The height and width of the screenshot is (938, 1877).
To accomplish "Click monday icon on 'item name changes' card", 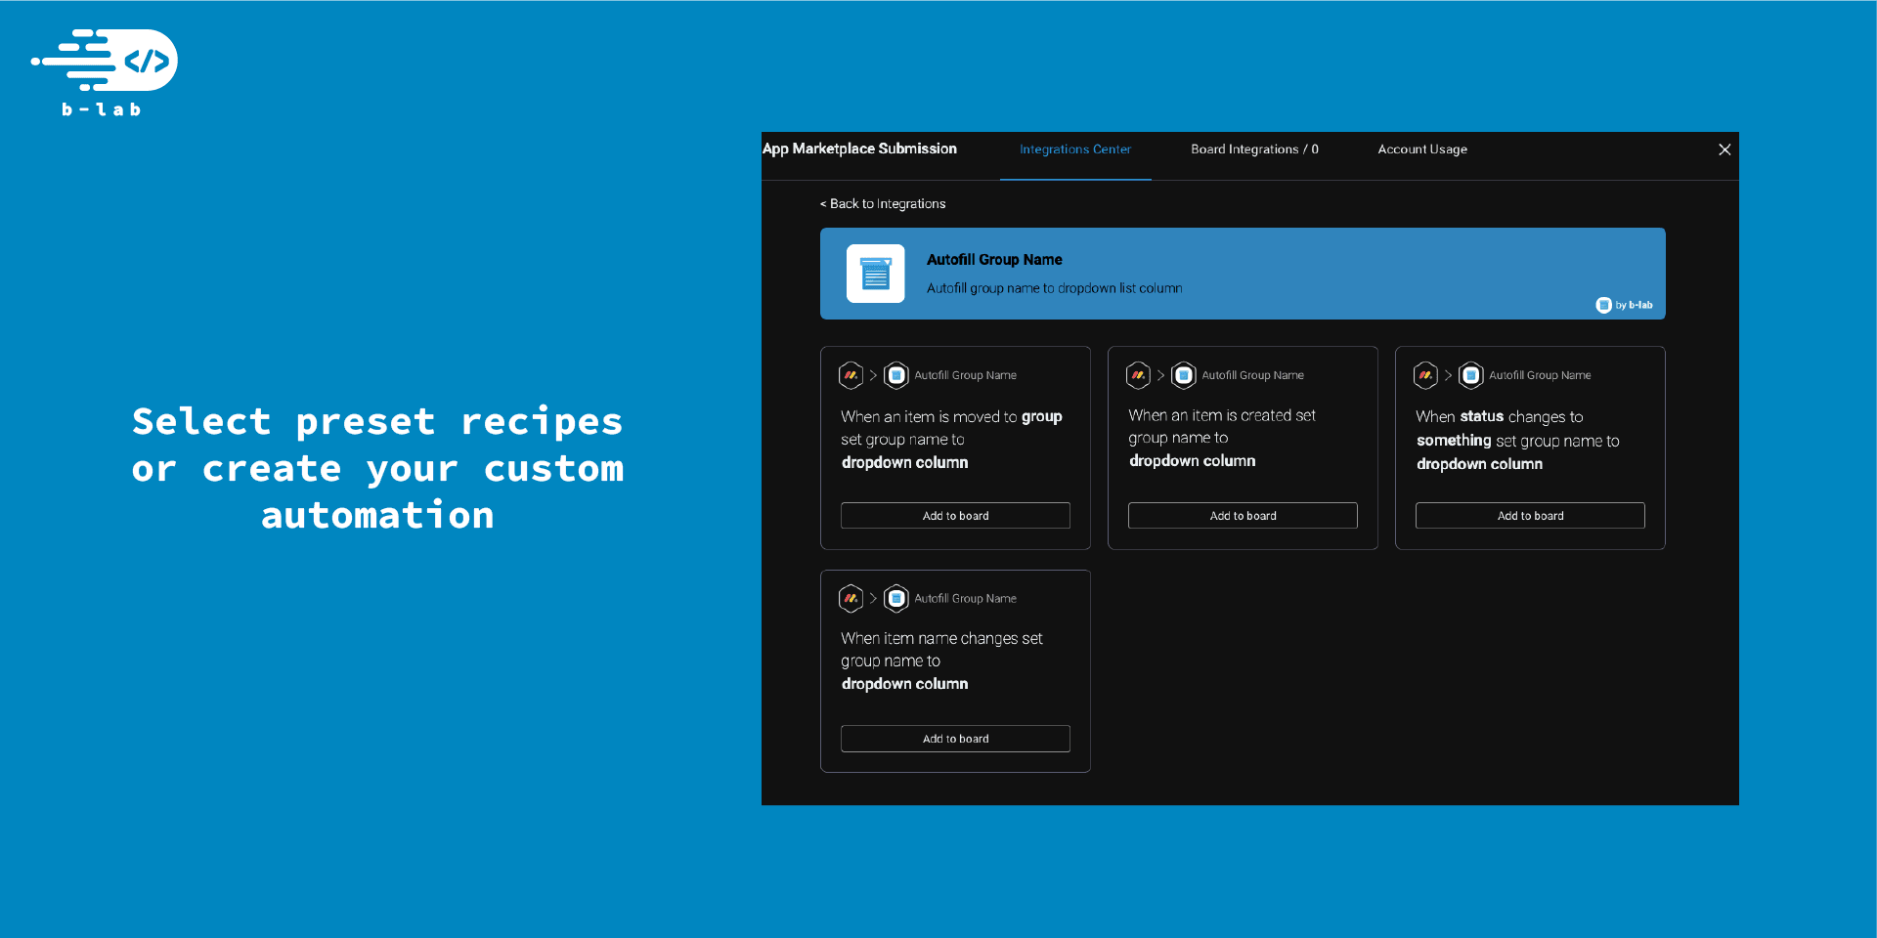I will coord(851,598).
